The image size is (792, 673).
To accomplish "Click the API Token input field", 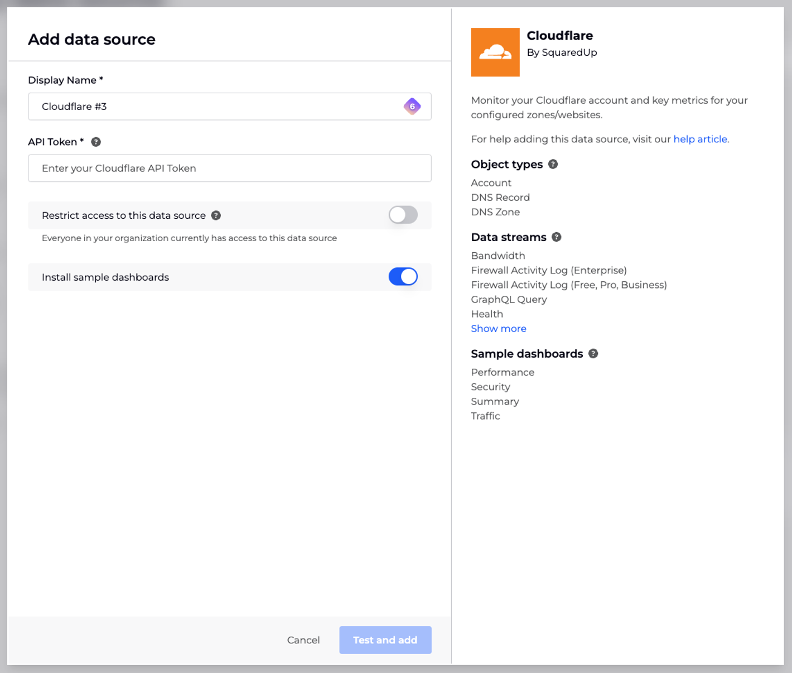I will (x=230, y=168).
